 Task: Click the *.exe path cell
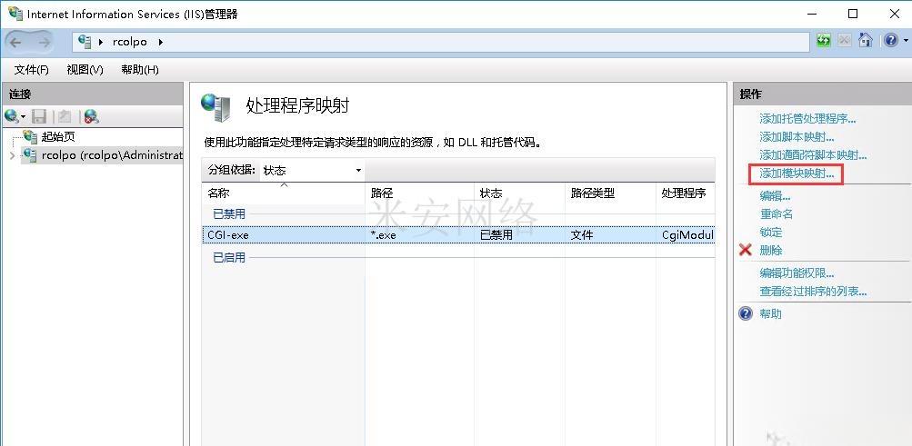384,235
